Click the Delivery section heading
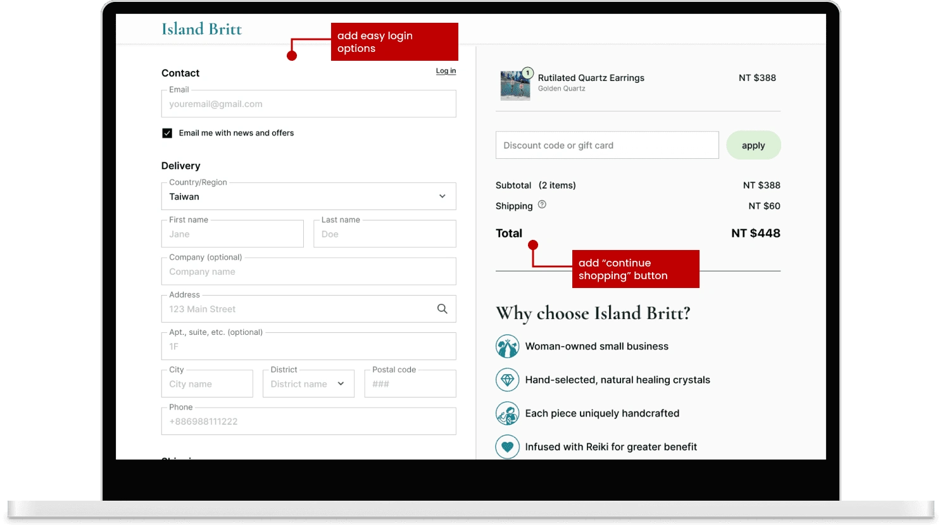 point(180,166)
